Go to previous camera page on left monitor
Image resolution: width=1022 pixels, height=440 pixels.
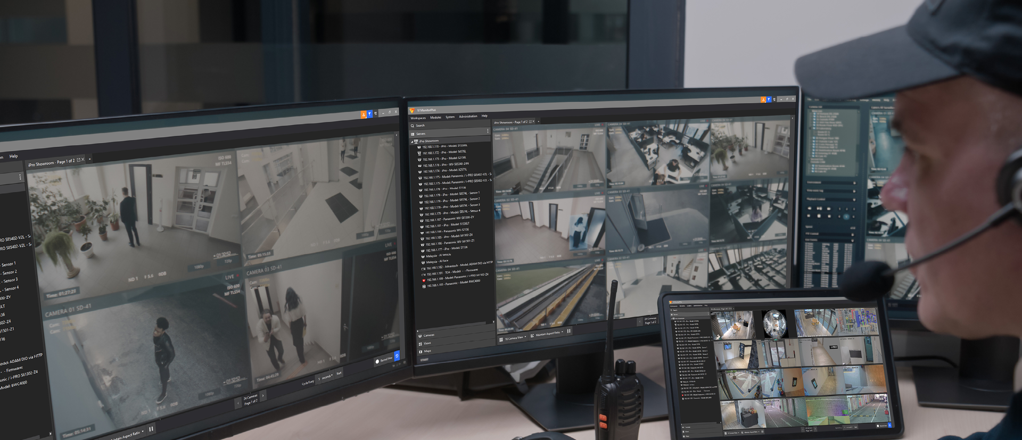238,403
